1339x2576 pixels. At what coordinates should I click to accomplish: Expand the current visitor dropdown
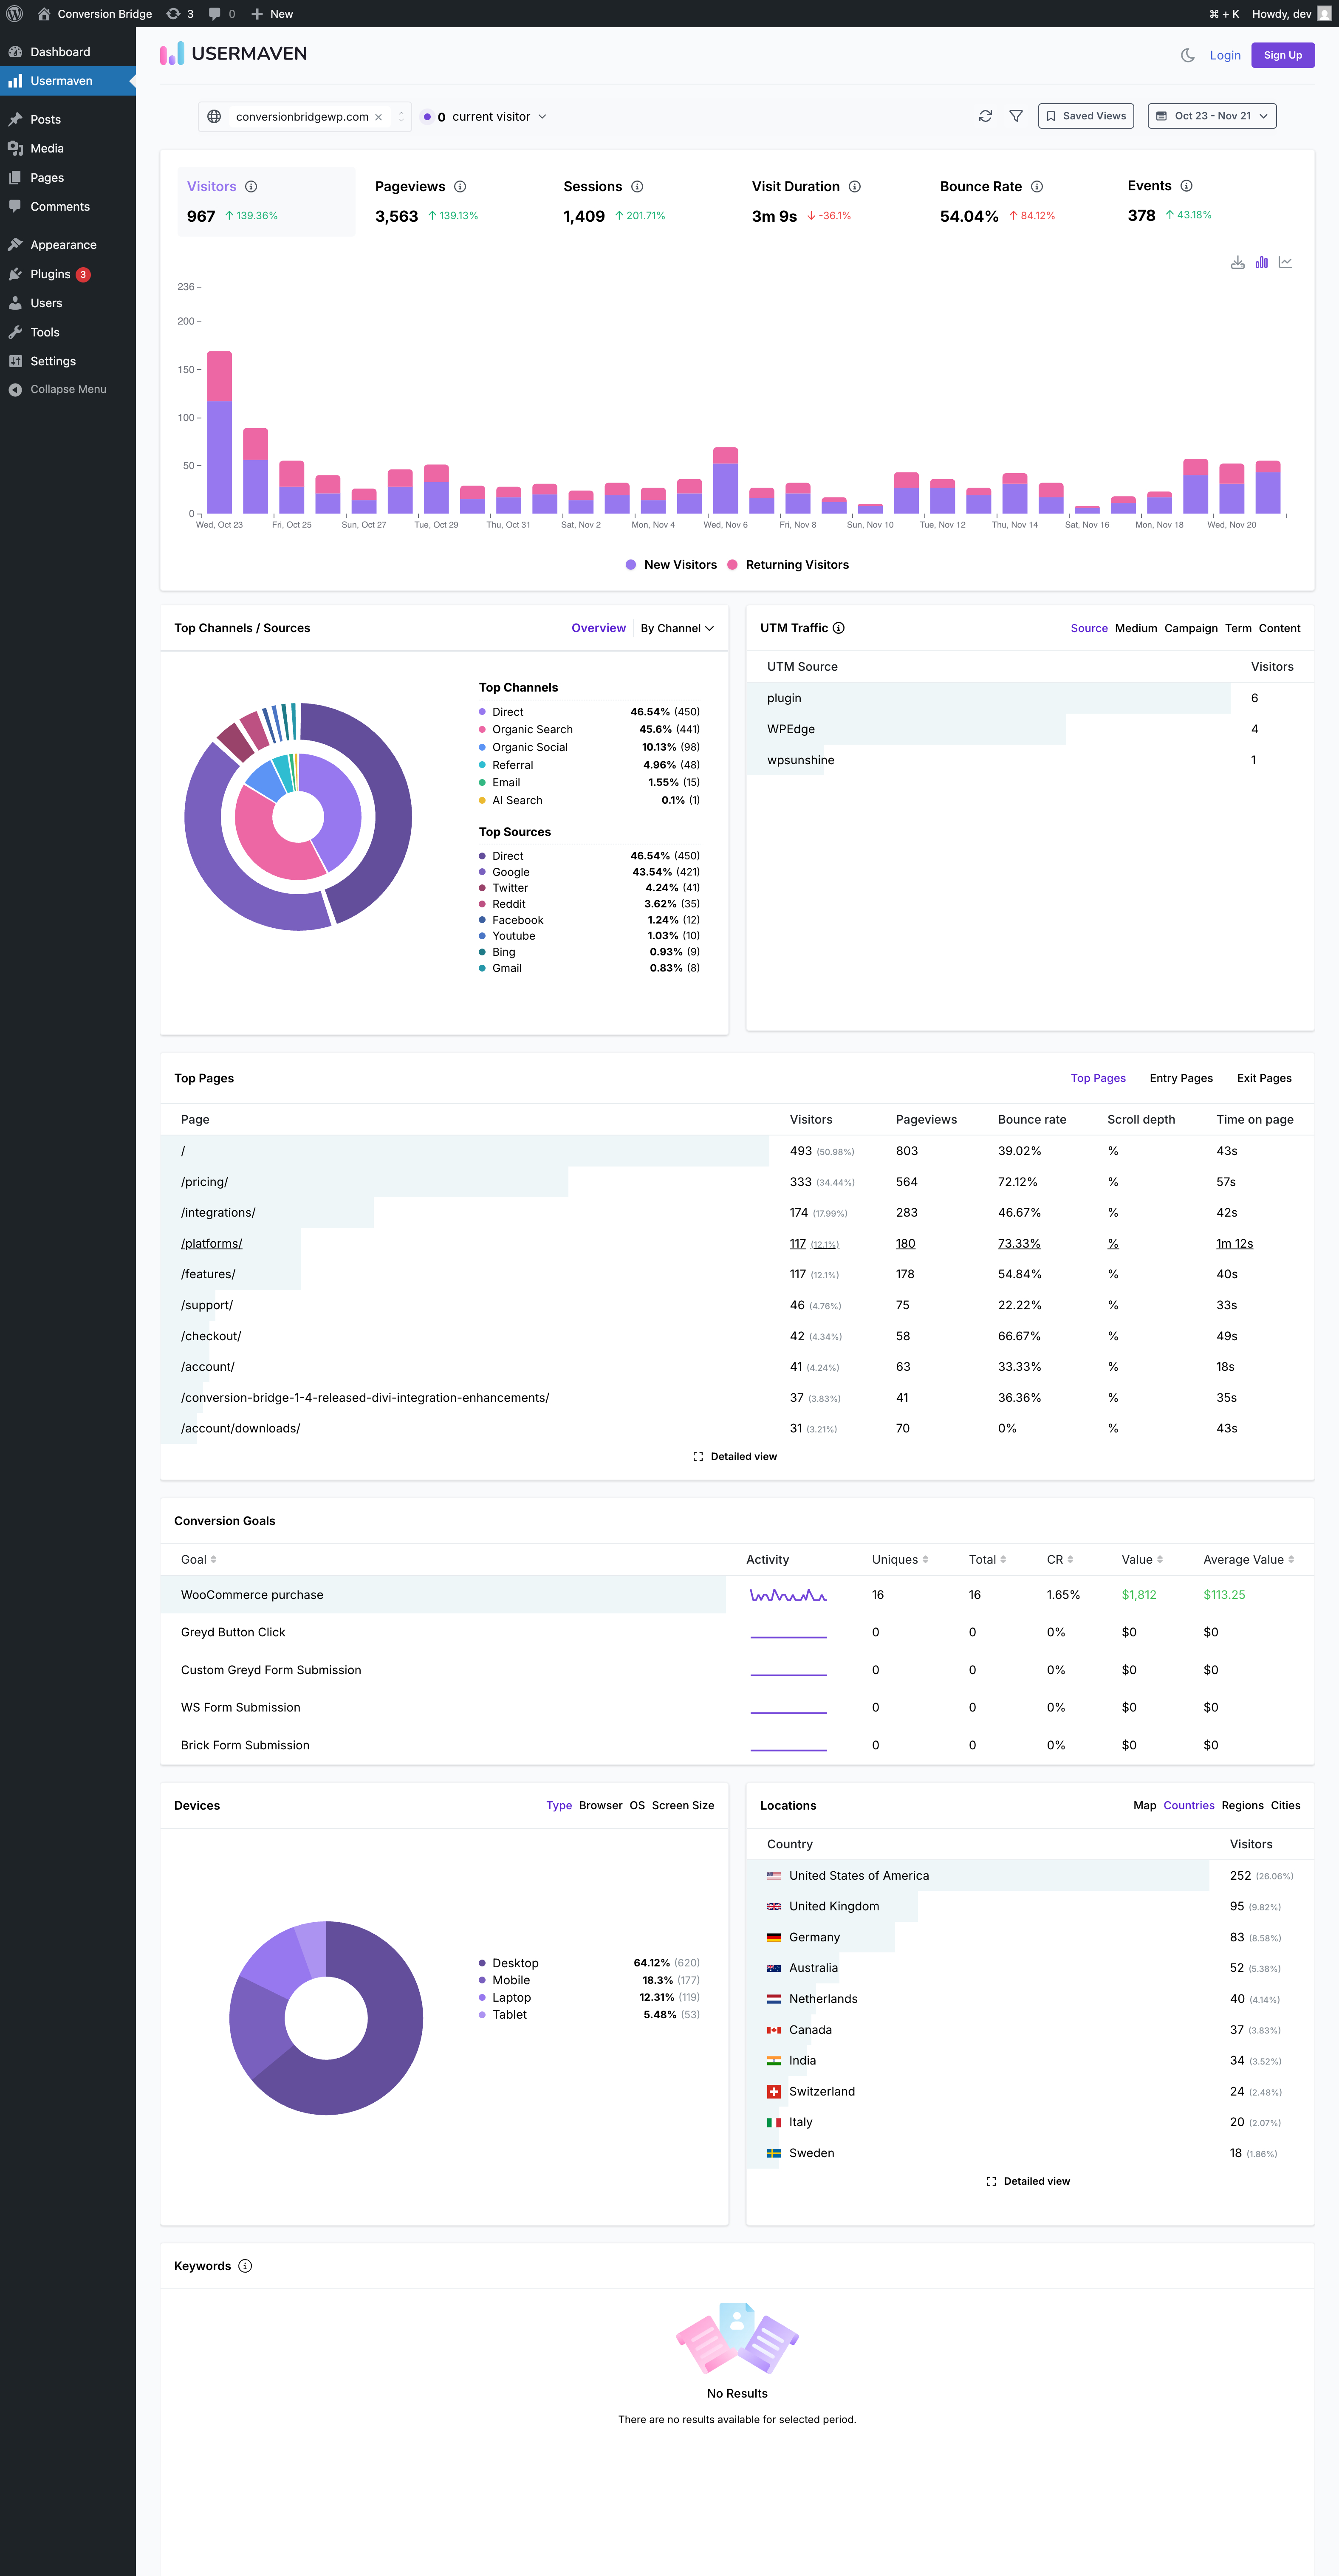(484, 117)
